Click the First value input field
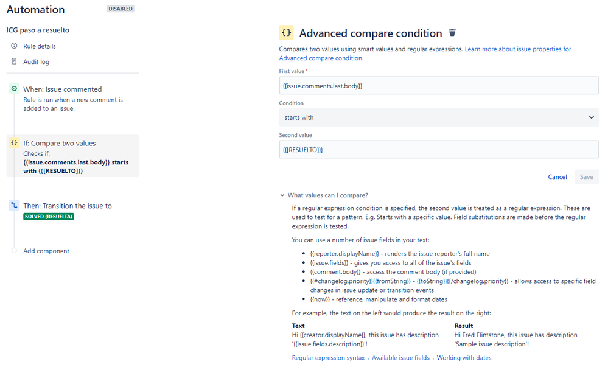The height and width of the screenshot is (370, 608). 439,86
